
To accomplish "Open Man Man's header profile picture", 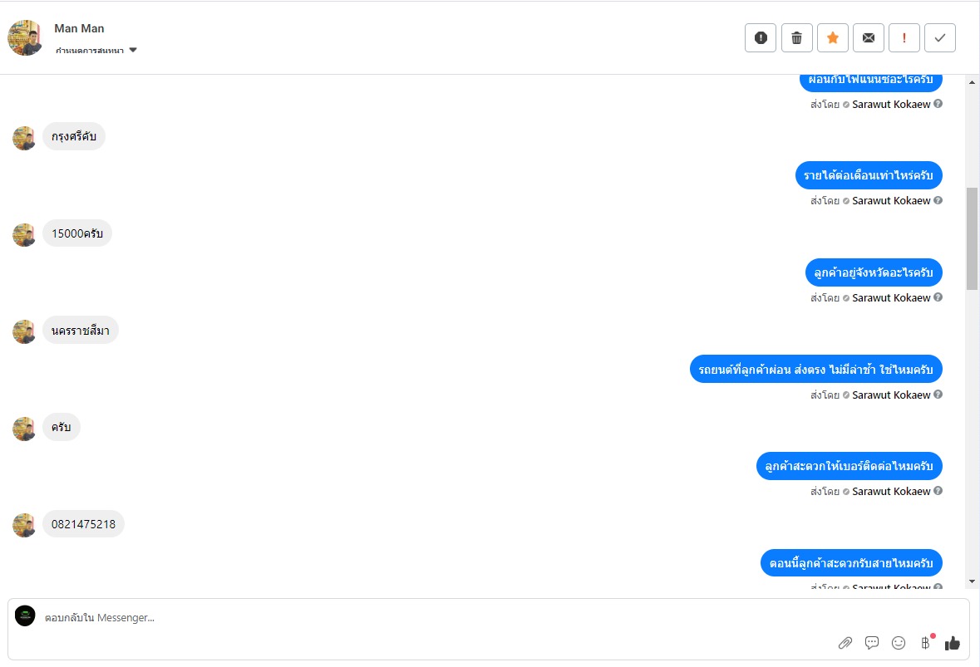I will pos(25,37).
